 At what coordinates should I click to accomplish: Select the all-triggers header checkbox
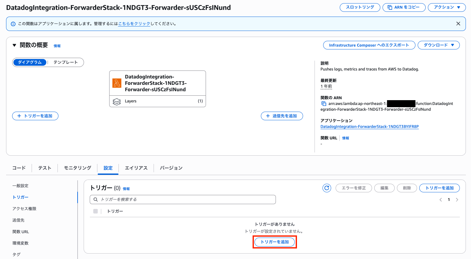pyautogui.click(x=95, y=211)
